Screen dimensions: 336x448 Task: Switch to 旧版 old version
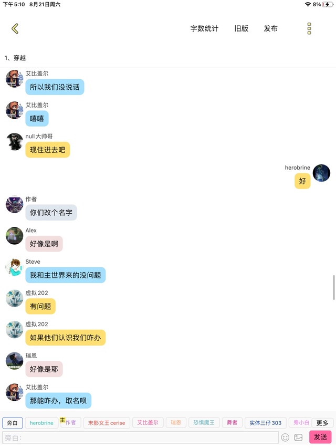(241, 28)
